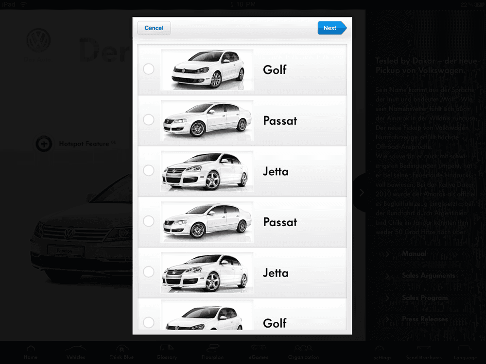The image size is (486, 364).
Task: Select the radio button for first Golf row
Action: pos(149,69)
